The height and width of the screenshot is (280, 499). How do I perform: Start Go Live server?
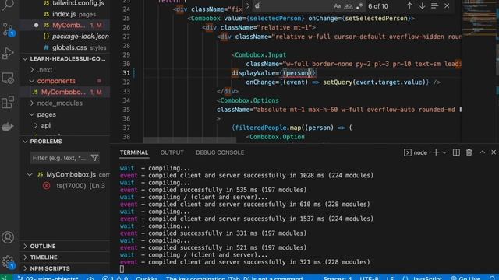[x=465, y=278]
